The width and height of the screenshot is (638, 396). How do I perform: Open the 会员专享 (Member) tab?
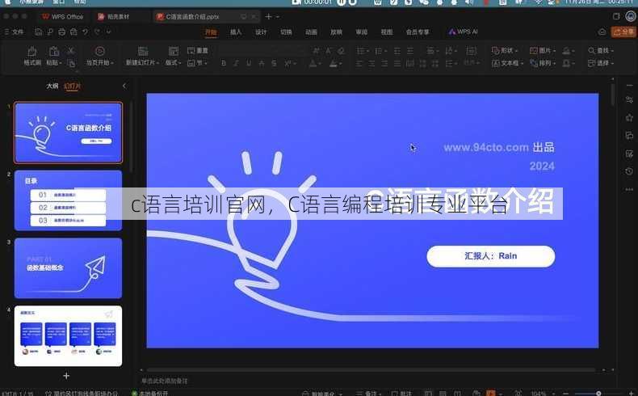point(418,32)
